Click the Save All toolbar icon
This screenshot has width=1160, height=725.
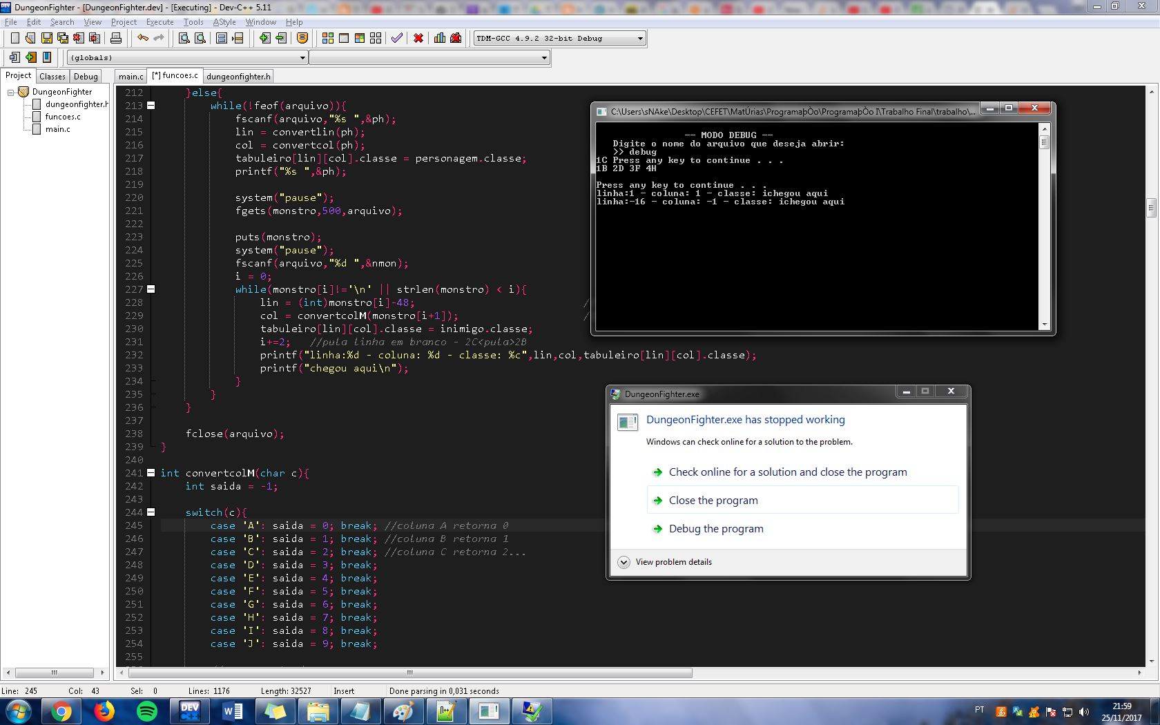[x=63, y=38]
